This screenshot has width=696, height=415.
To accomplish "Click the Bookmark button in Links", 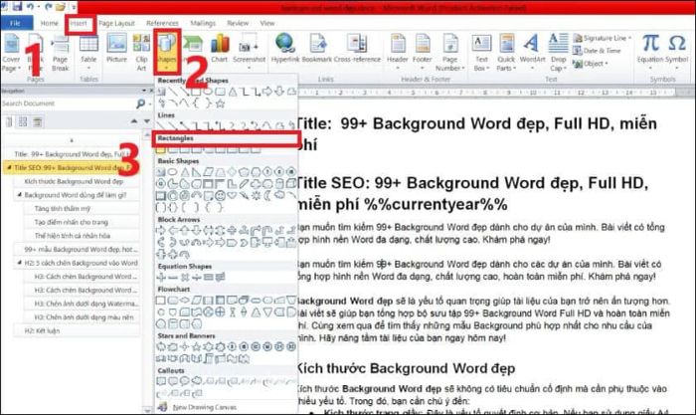I will tap(317, 48).
